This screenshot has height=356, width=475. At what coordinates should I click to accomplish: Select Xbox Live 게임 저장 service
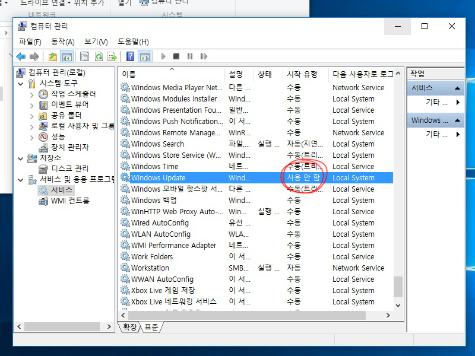click(x=256, y=291)
